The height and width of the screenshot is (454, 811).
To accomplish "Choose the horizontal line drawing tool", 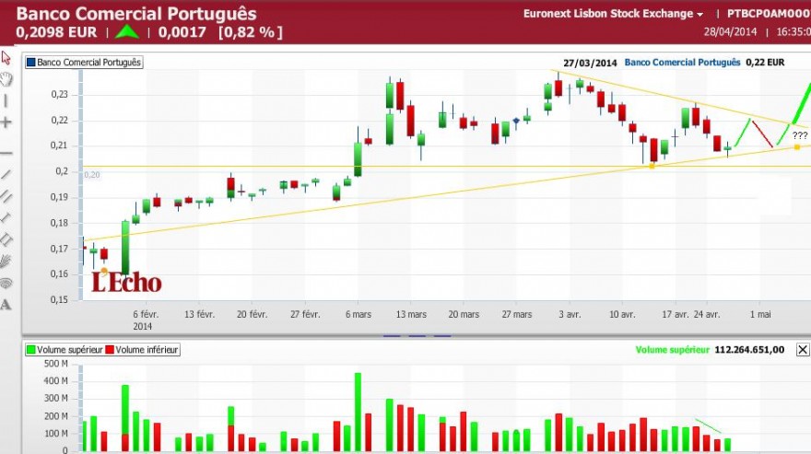I will click(6, 153).
